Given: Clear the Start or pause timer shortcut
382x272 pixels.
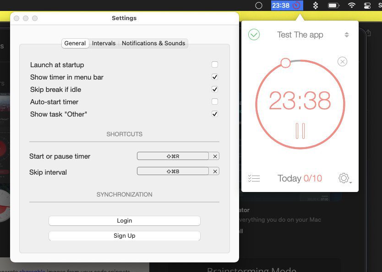Looking at the screenshot, I should (x=215, y=156).
